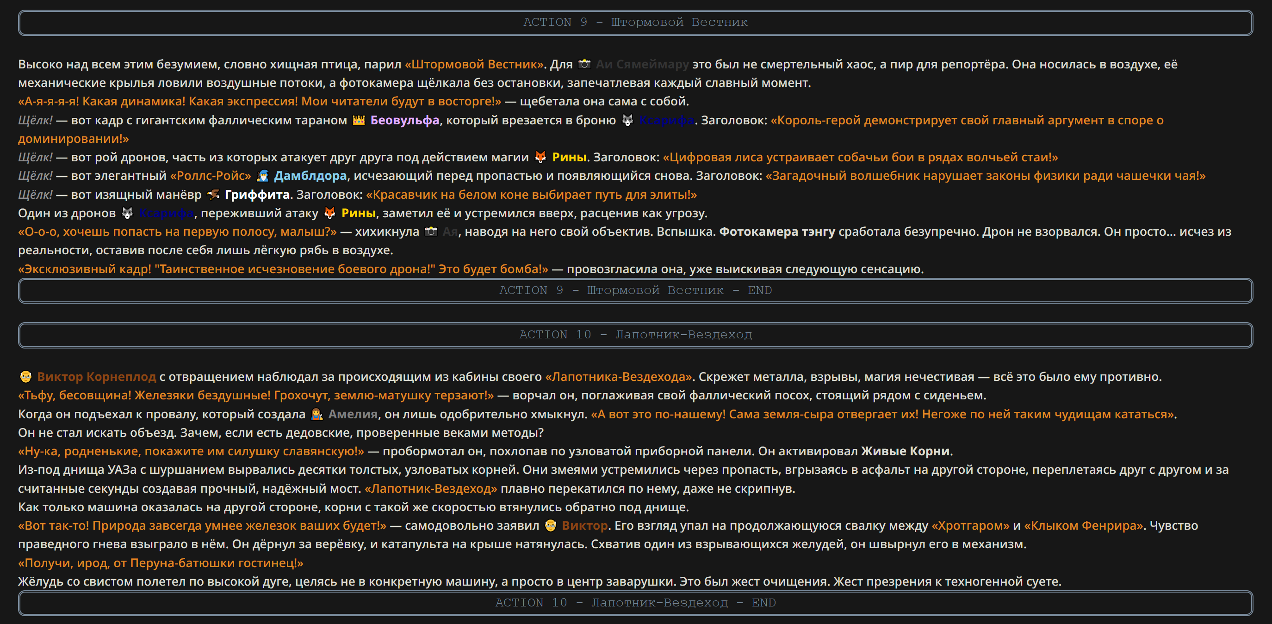Click the blue name 'Дамблдора'
Viewport: 1272px width, 624px height.
click(x=310, y=176)
